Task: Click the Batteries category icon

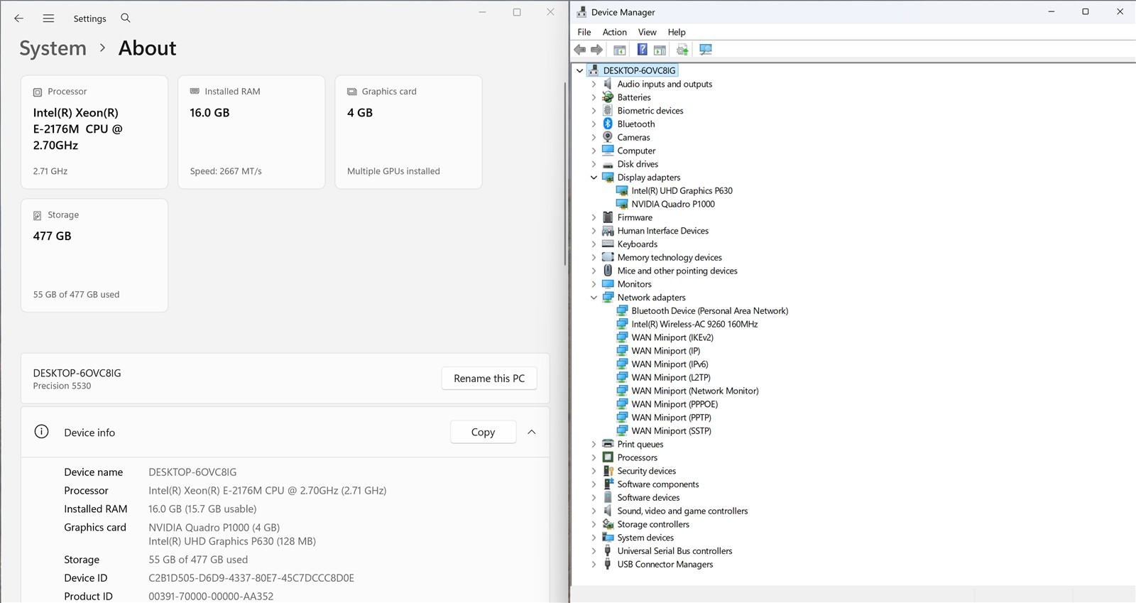Action: click(608, 97)
